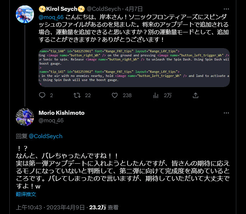Open the Morio Kishimoto display name
The height and width of the screenshot is (214, 246).
[x=61, y=113]
